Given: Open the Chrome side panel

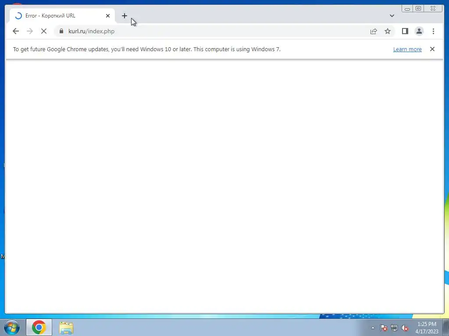Looking at the screenshot, I should pos(405,31).
